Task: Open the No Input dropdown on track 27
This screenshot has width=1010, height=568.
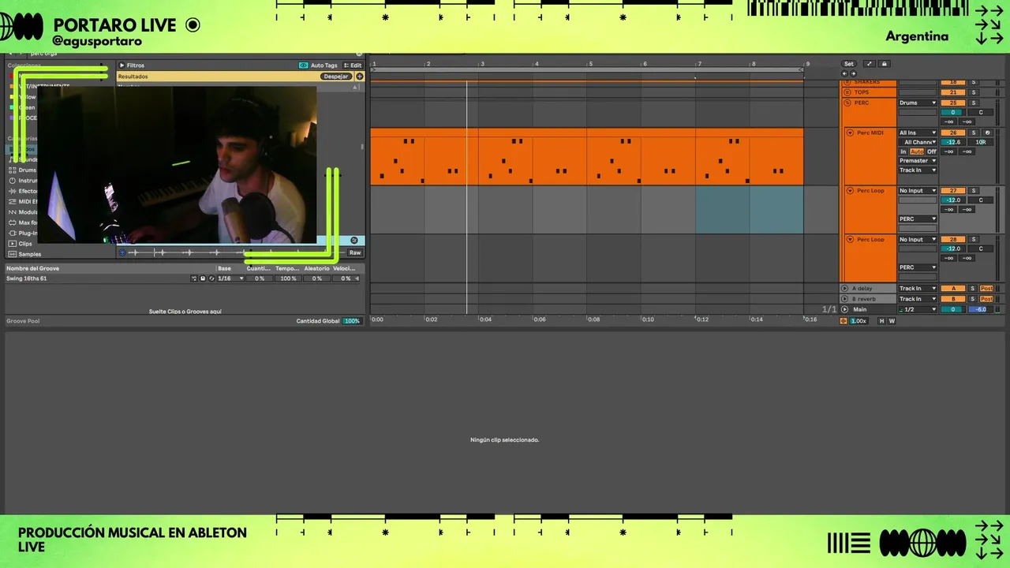Action: (918, 190)
